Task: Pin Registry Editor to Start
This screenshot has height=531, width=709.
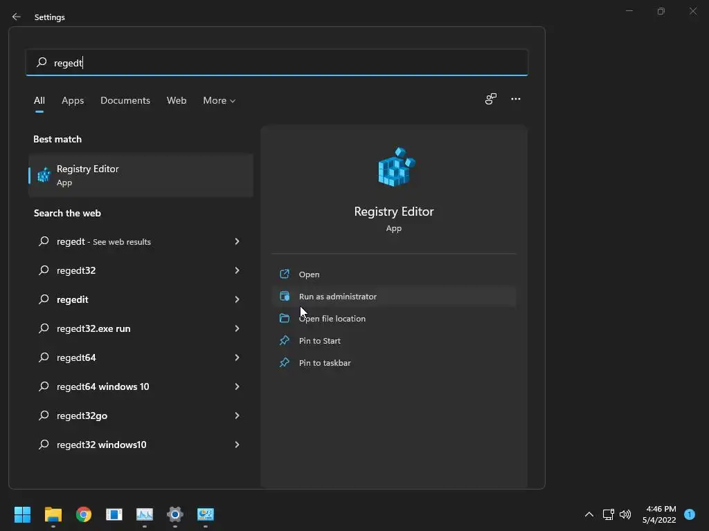Action: tap(394, 340)
